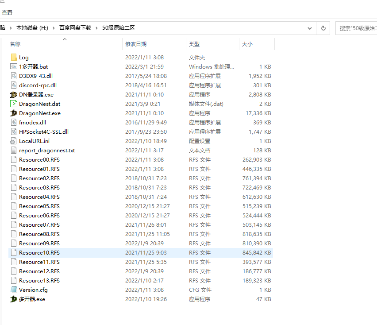This screenshot has height=325, width=377.
Task: Click the Resource06.RFS file icon
Action: 14,215
